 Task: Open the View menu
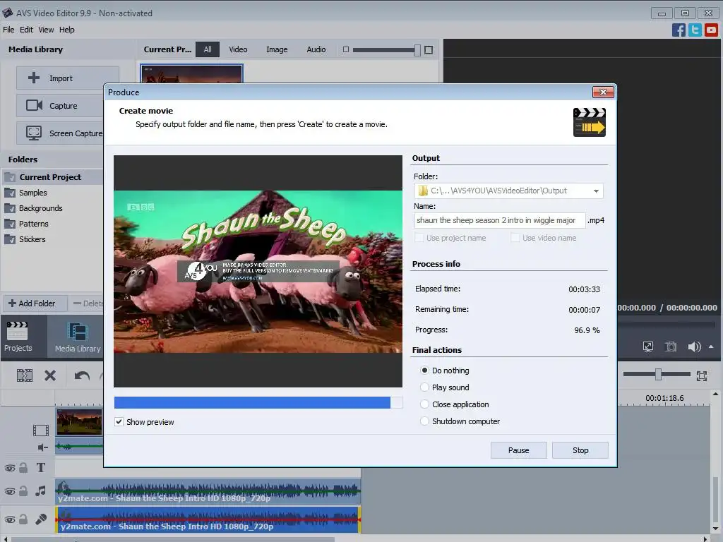46,30
